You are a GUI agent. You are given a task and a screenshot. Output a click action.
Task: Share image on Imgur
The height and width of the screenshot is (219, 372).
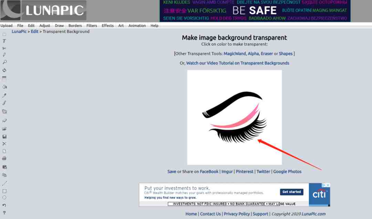coord(227,171)
